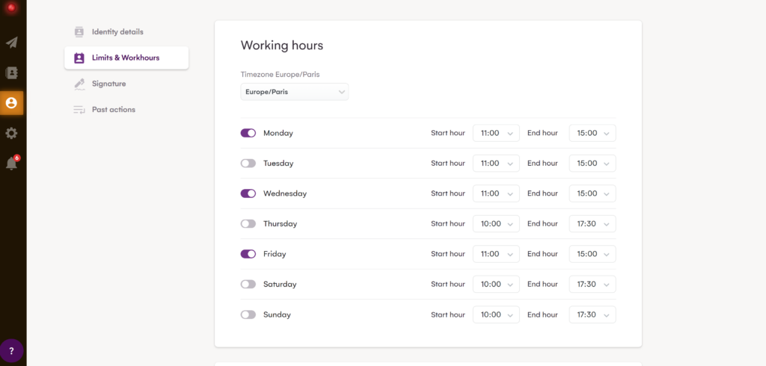Turn on the Sunday toggle
766x366 pixels.
pyautogui.click(x=248, y=314)
